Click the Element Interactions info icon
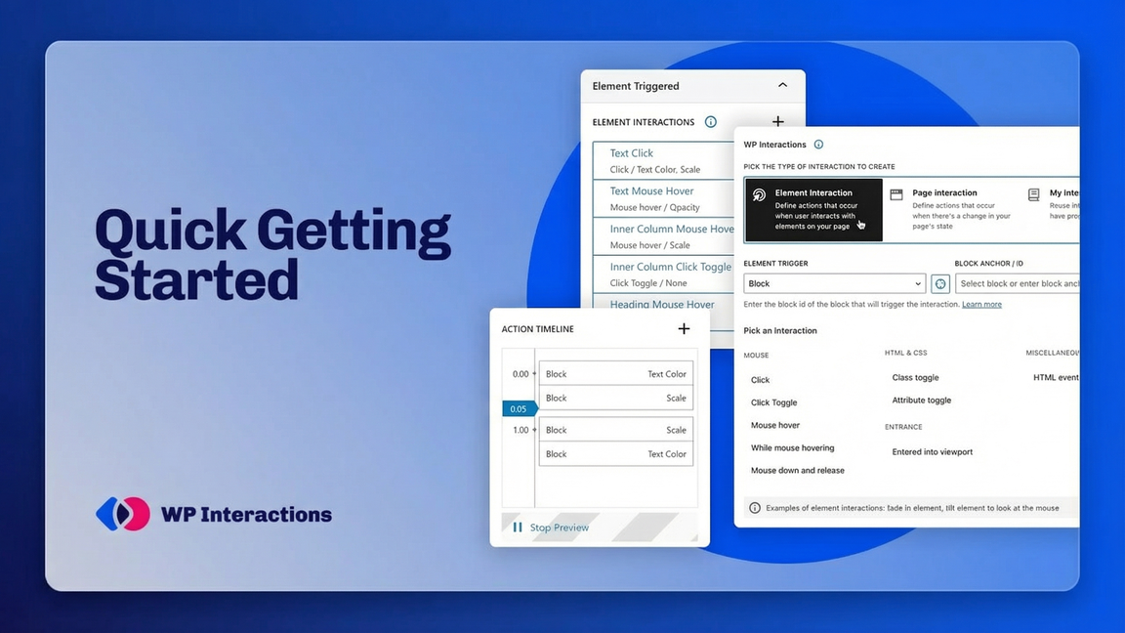Image resolution: width=1125 pixels, height=633 pixels. (x=710, y=122)
